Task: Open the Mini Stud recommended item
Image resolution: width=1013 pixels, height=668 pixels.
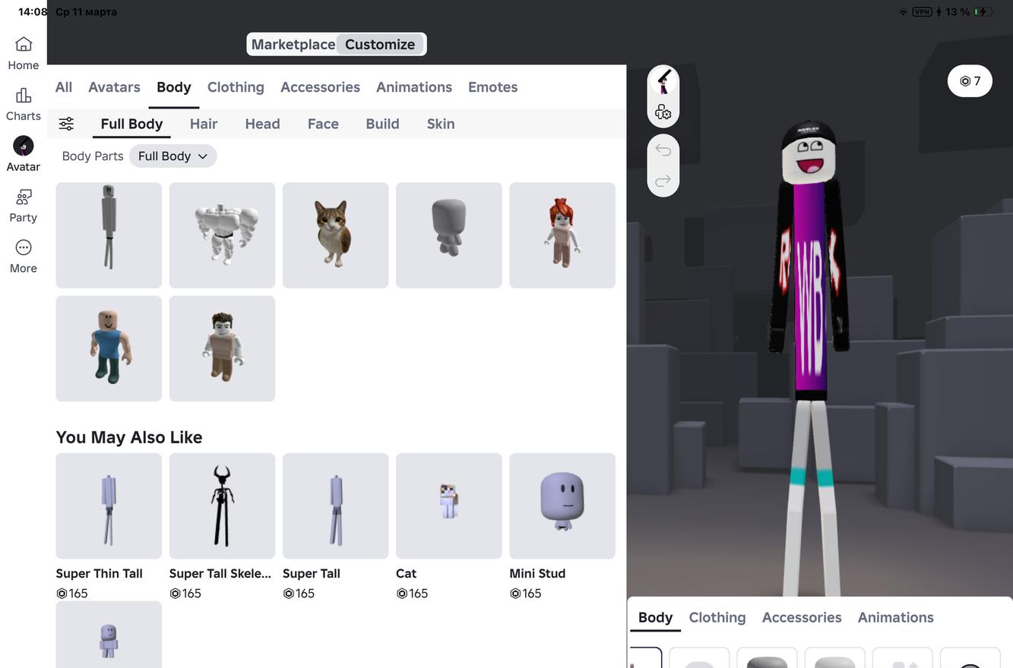Action: pyautogui.click(x=562, y=506)
